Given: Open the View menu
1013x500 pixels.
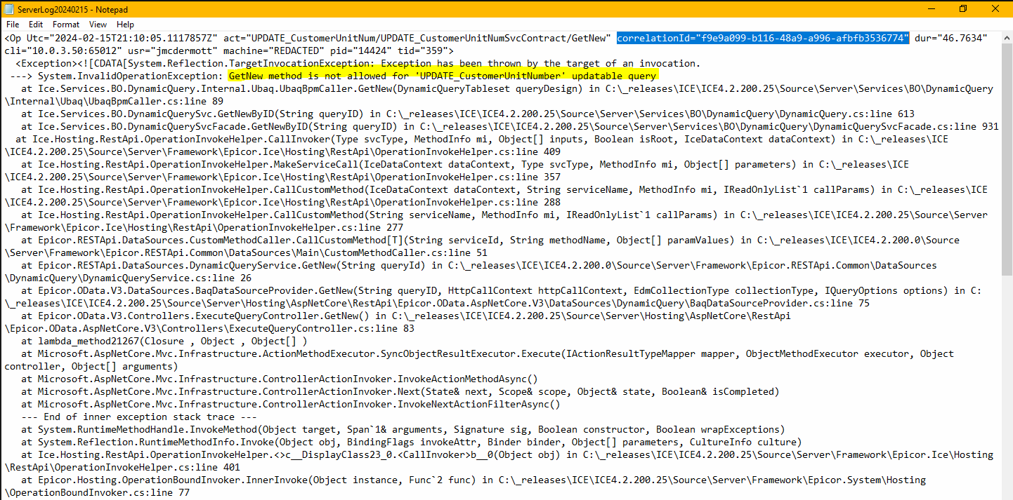Looking at the screenshot, I should point(98,24).
